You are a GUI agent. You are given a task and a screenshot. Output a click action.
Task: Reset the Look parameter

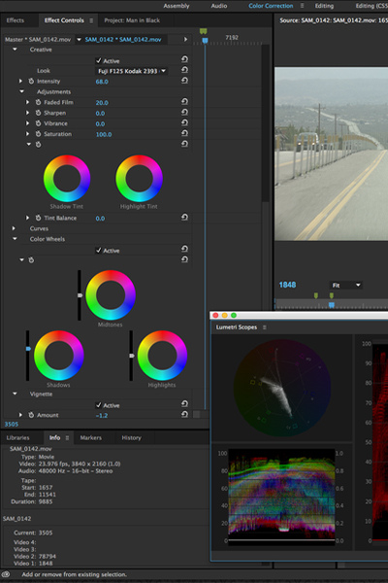(184, 70)
